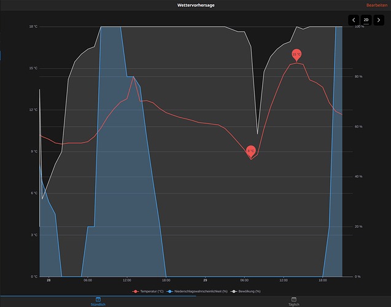Click the red Temperatur legend marker

click(x=136, y=291)
